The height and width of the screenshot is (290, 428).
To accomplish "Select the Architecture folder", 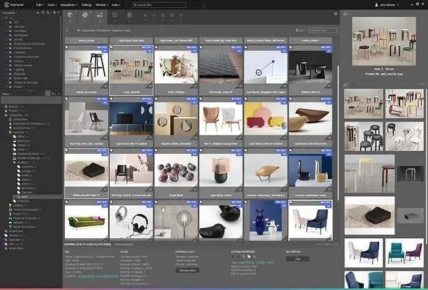I will tap(21, 36).
